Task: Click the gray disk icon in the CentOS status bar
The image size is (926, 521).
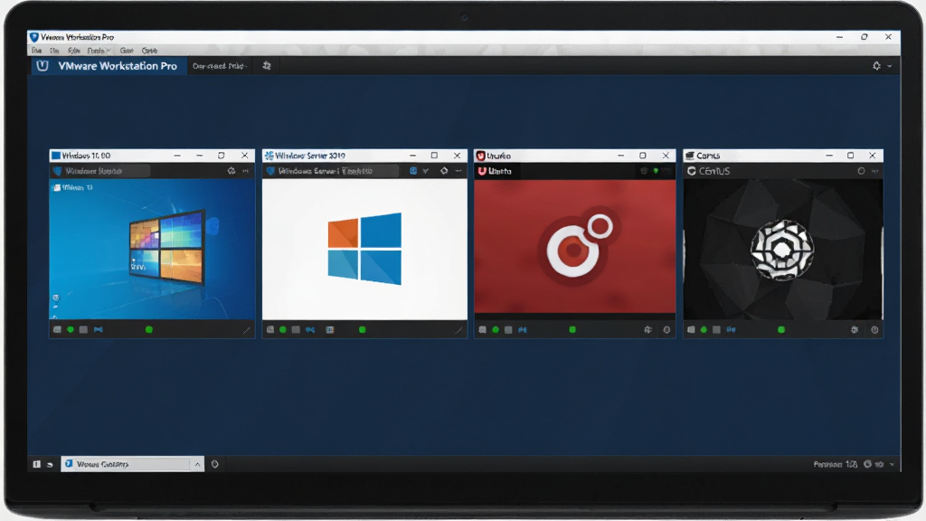Action: point(691,329)
